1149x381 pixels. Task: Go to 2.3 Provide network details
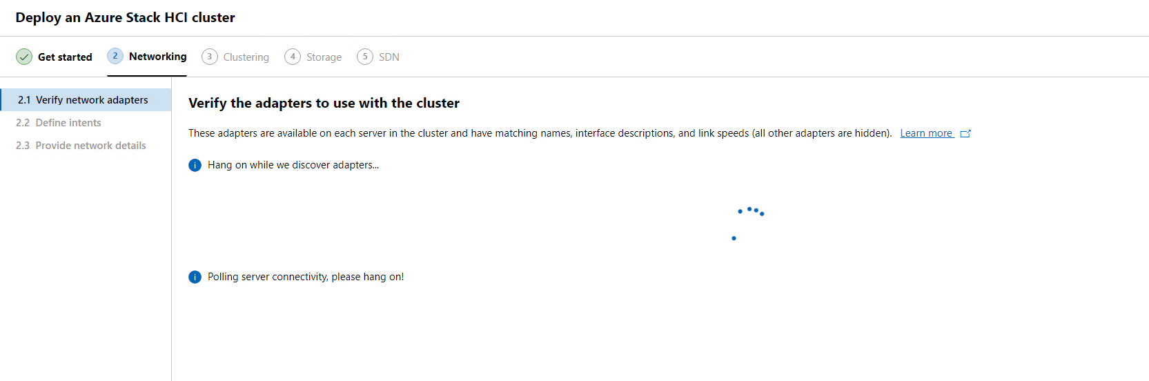tap(90, 146)
